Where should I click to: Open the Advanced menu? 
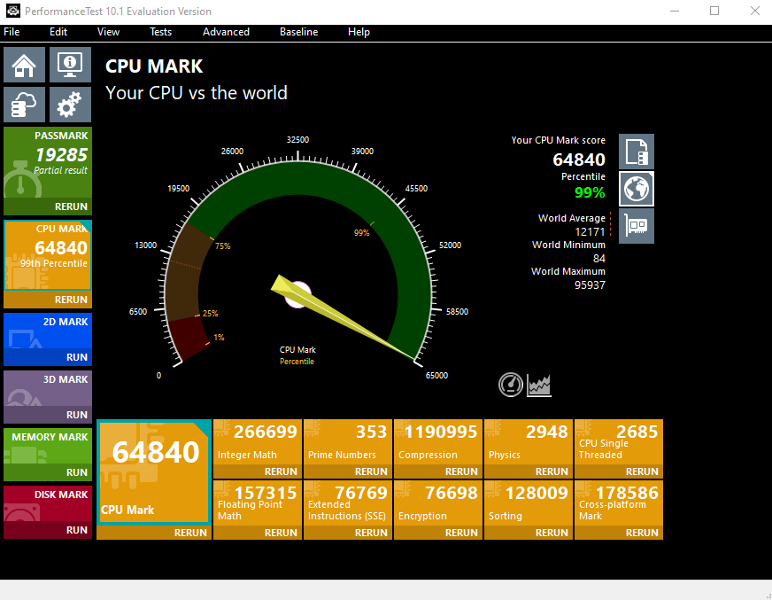pyautogui.click(x=226, y=32)
